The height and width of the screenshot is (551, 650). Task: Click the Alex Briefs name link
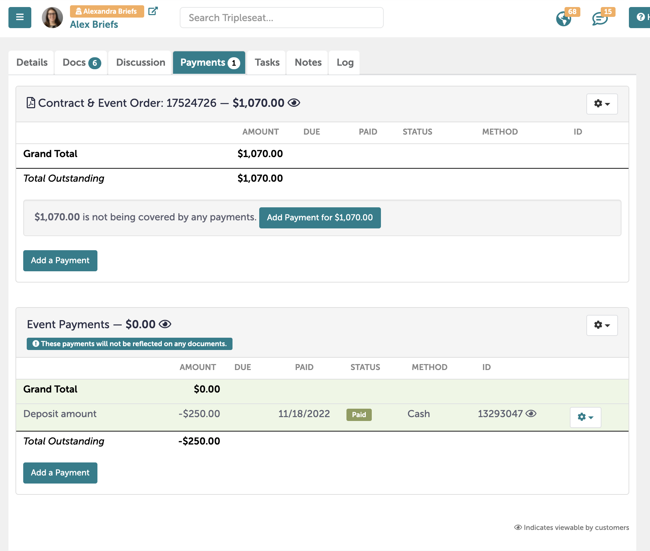point(94,24)
